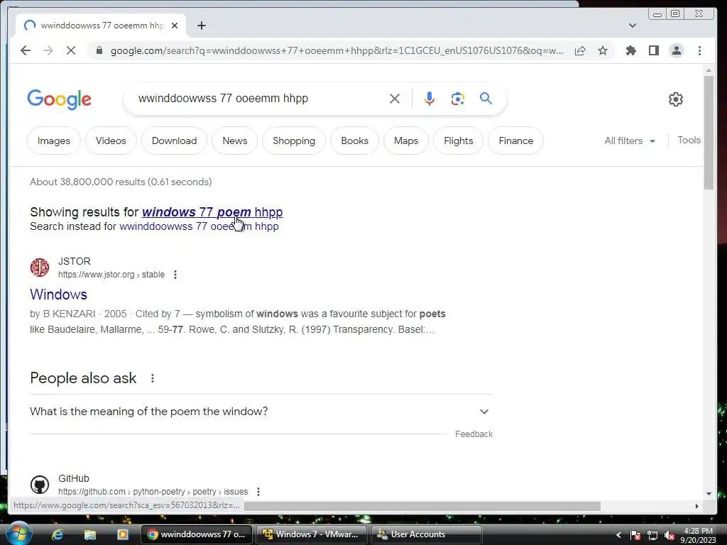Screen dimensions: 727x545
Task: Click the network icon in system tray
Action: [x=652, y=536]
